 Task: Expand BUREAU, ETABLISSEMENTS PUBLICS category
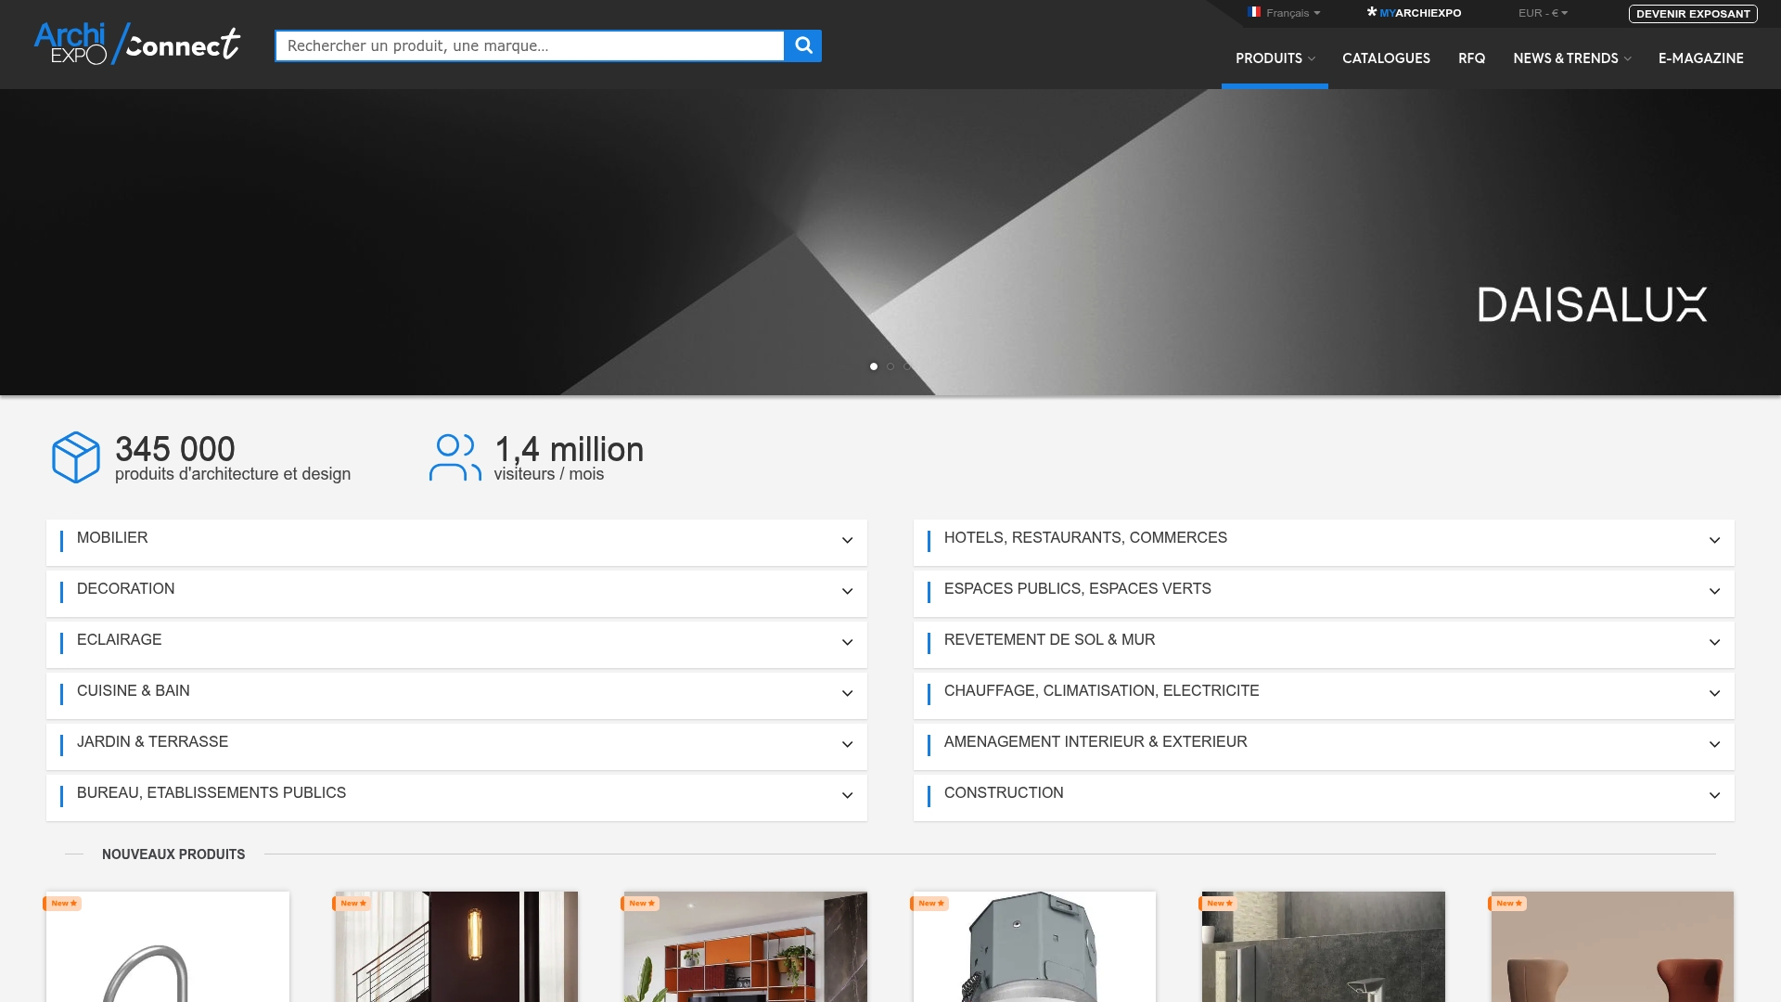pos(456,797)
